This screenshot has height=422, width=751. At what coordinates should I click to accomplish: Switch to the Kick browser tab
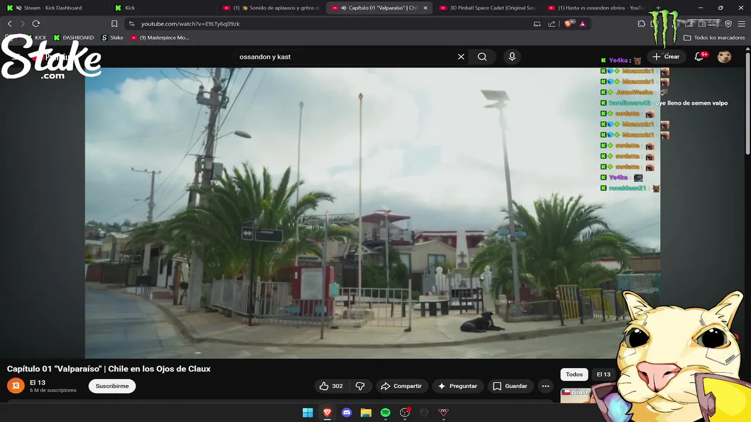(160, 8)
